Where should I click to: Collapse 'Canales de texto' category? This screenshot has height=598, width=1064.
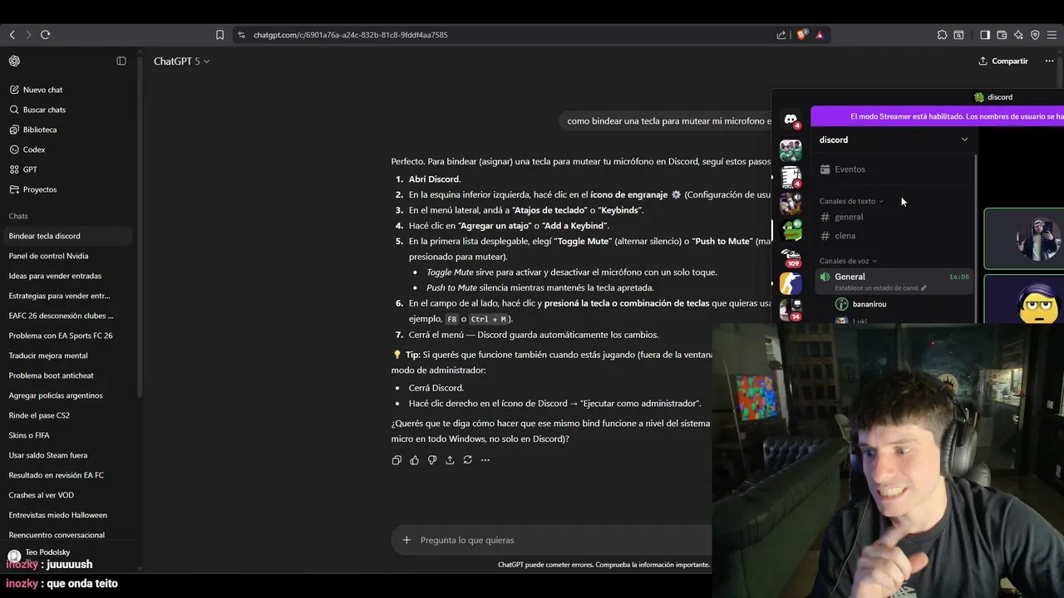click(851, 201)
